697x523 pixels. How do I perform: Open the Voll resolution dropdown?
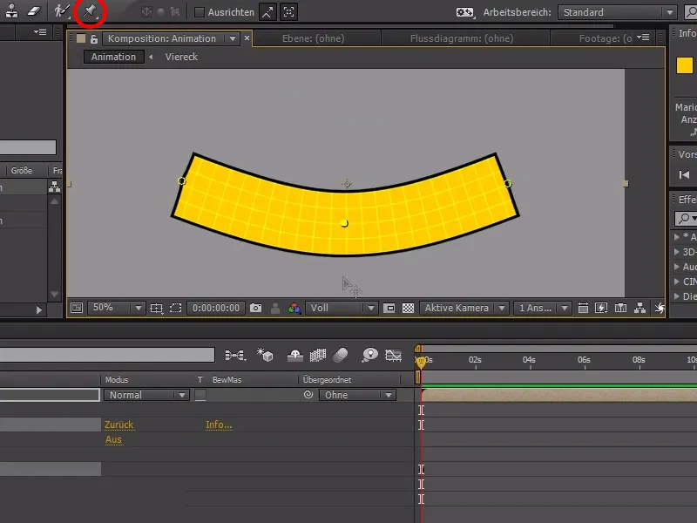pos(342,308)
